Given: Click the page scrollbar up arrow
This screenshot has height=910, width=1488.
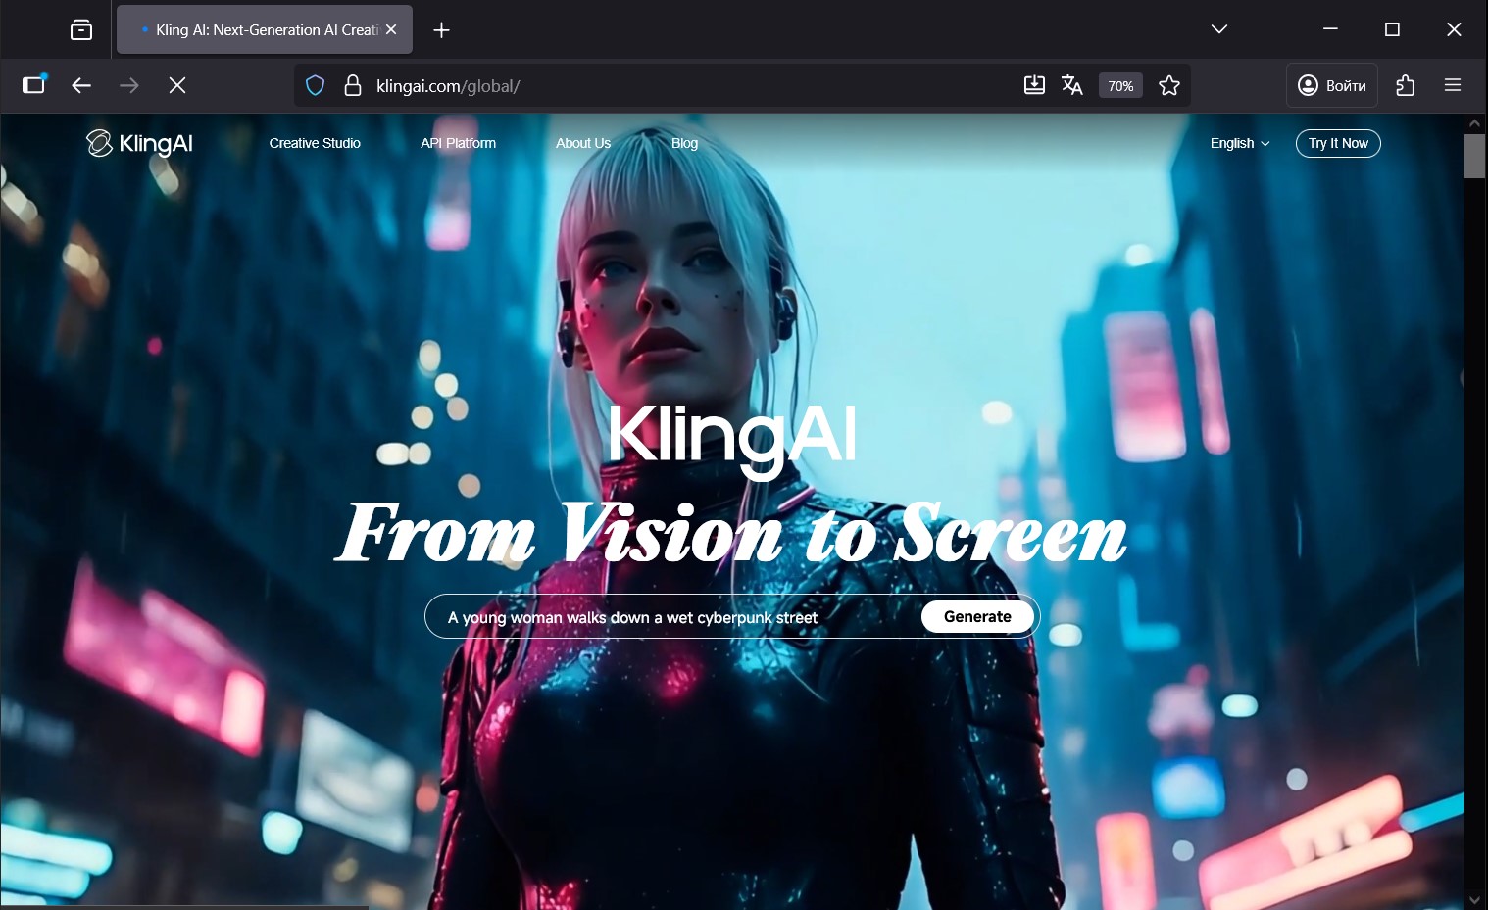Looking at the screenshot, I should [x=1475, y=123].
